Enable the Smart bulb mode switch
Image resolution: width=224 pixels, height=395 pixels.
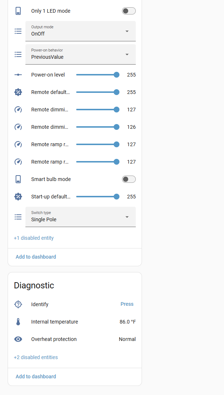129,179
